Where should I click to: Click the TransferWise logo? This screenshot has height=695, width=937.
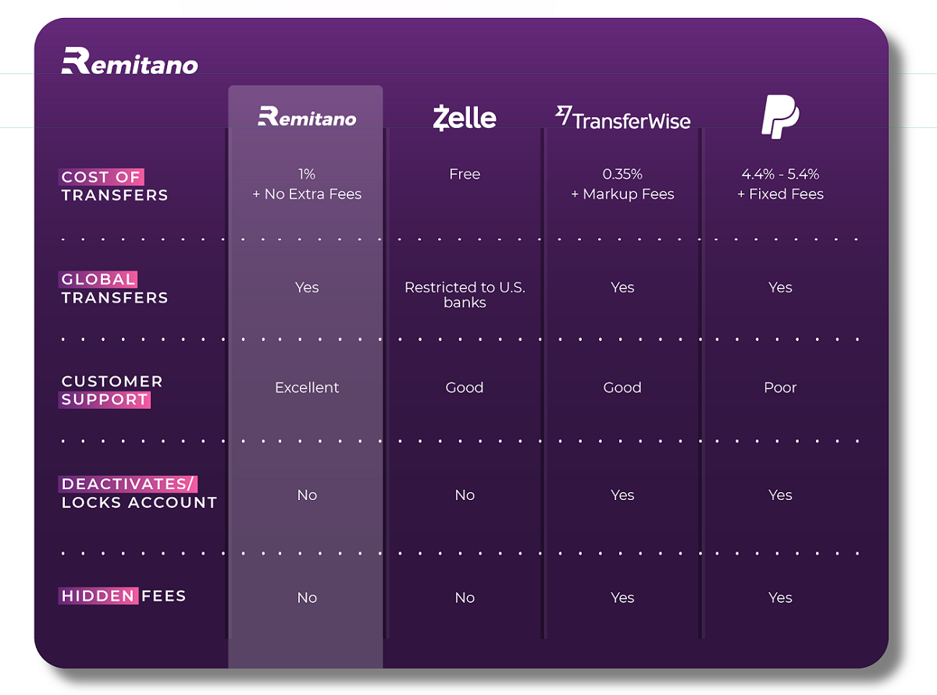[622, 118]
